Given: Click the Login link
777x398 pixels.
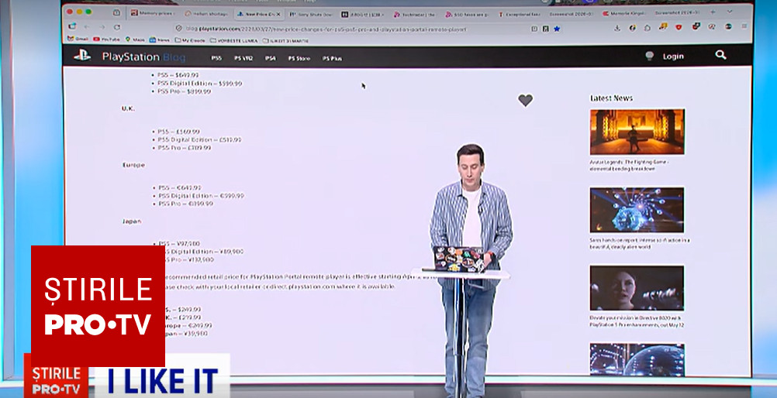Looking at the screenshot, I should point(673,57).
